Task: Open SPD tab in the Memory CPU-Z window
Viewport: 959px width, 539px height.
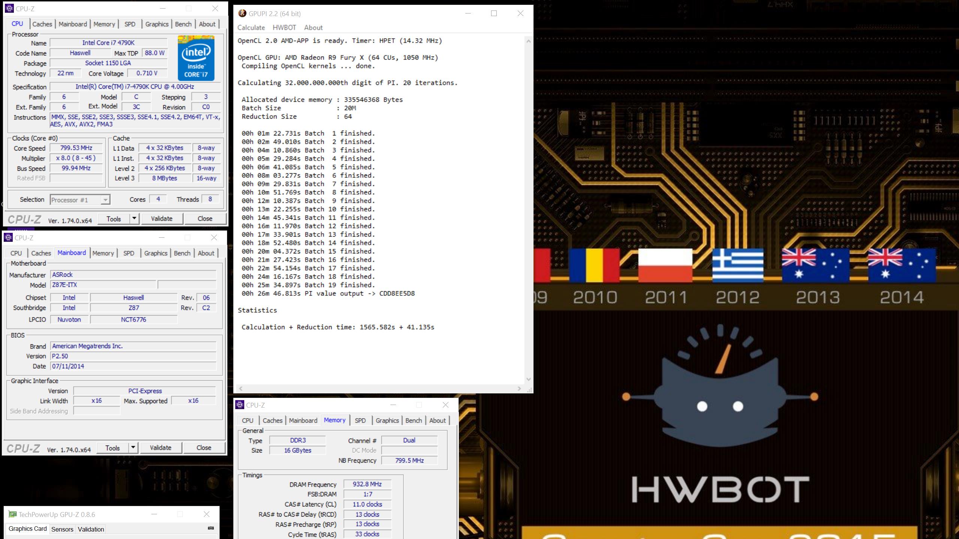Action: 360,420
